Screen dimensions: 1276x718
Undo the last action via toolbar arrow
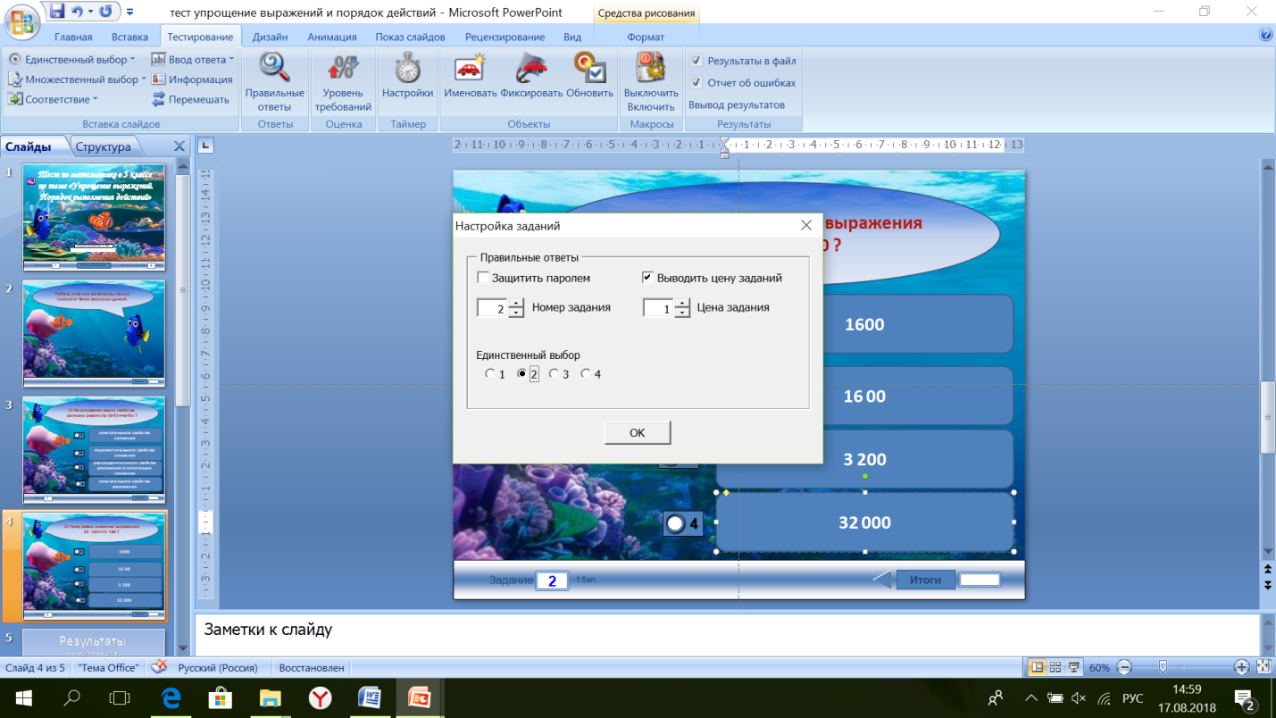click(x=79, y=12)
